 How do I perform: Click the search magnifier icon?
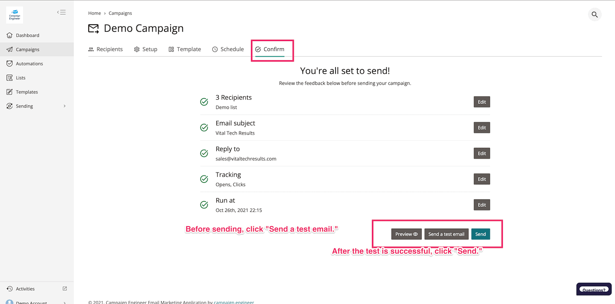pos(594,15)
